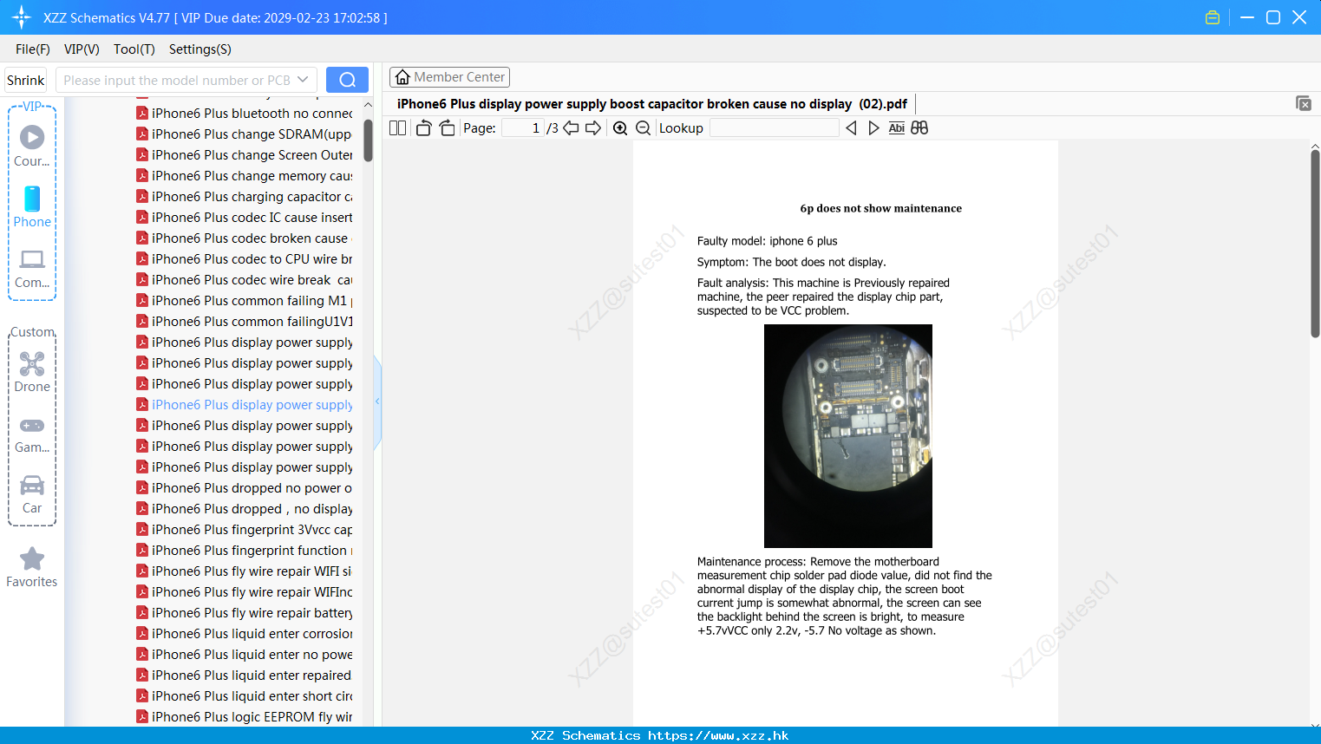Viewport: 1321px width, 744px height.
Task: Find next Lookup match triangle
Action: tap(873, 127)
